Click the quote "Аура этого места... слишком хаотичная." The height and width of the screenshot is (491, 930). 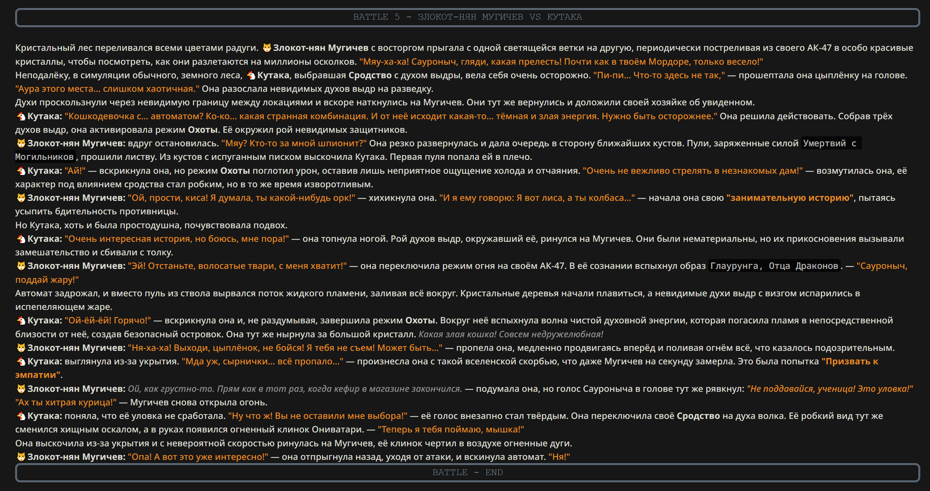[107, 89]
